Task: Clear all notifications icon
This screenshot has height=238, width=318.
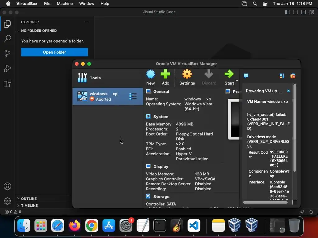Action: pos(293,76)
